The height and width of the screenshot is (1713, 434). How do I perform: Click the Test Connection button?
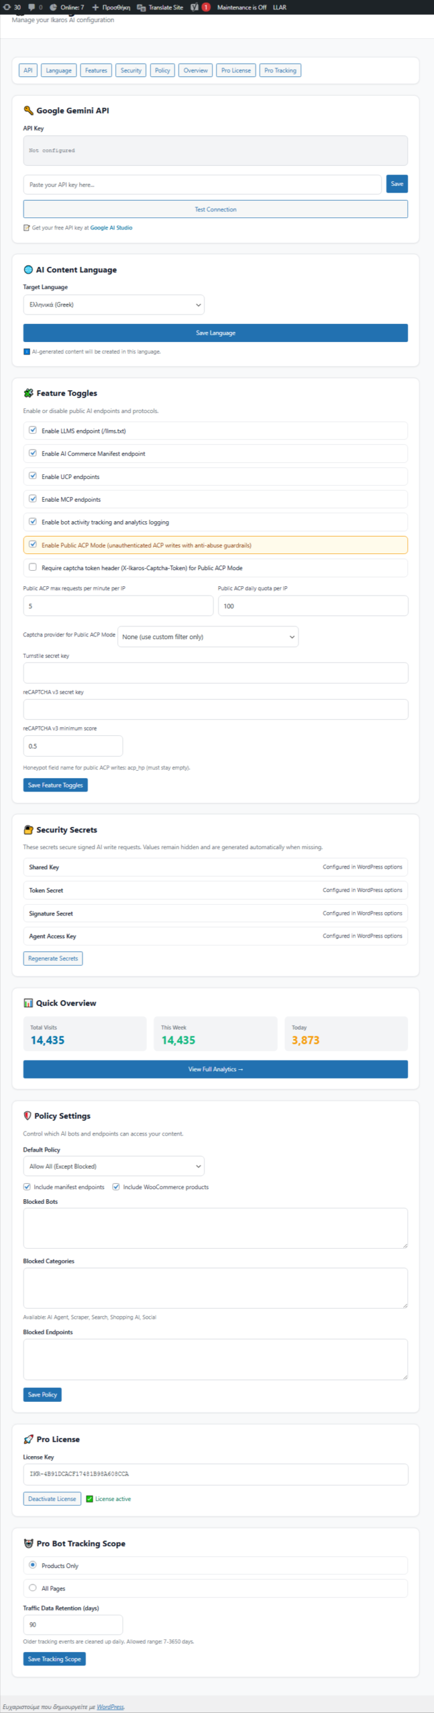coord(215,209)
